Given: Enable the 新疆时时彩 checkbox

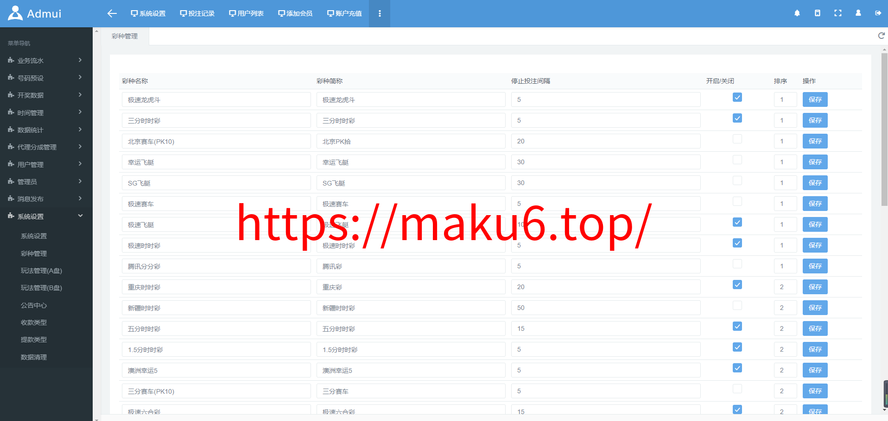Looking at the screenshot, I should 737,305.
